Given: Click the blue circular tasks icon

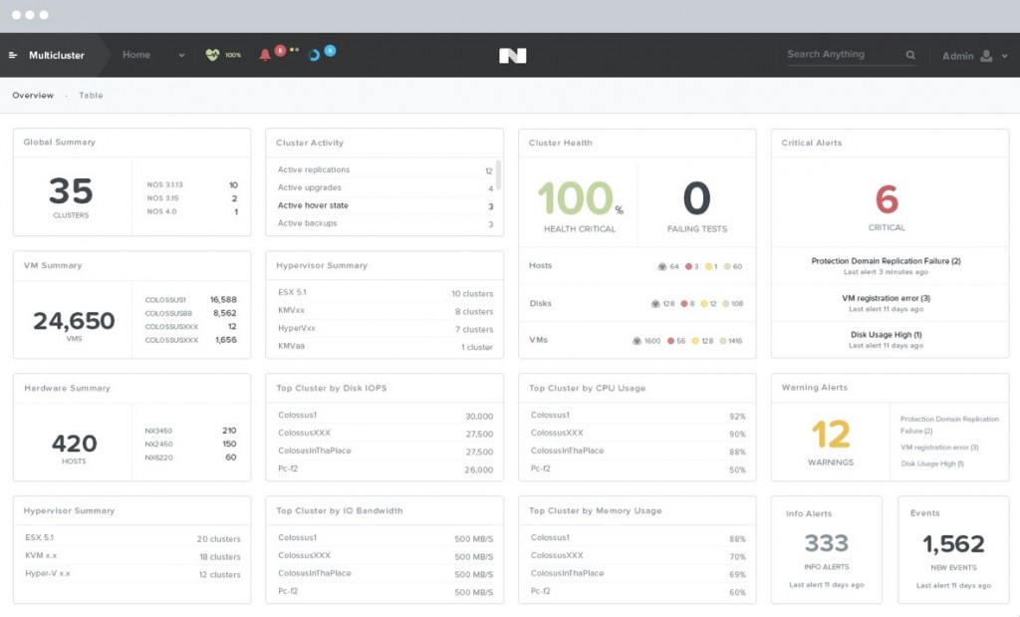Looking at the screenshot, I should 314,55.
